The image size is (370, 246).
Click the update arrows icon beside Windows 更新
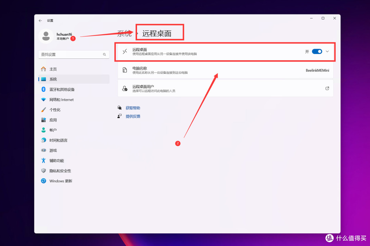point(44,181)
